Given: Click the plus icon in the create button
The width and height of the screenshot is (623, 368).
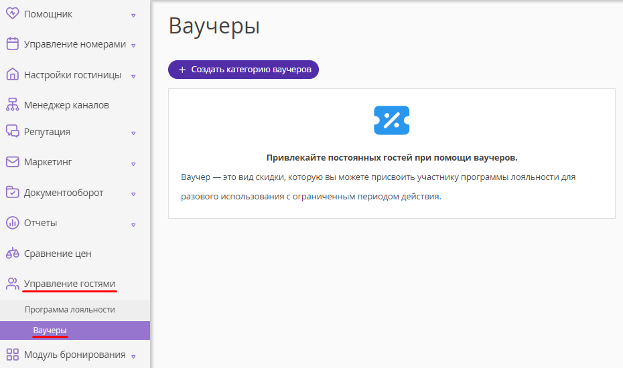Looking at the screenshot, I should click(182, 70).
